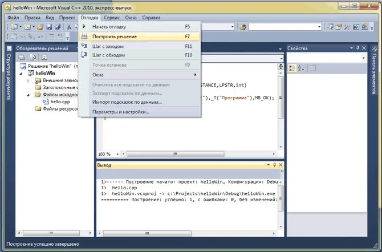The height and width of the screenshot is (252, 382).
Task: Open the Сервис menu
Action: click(x=112, y=18)
